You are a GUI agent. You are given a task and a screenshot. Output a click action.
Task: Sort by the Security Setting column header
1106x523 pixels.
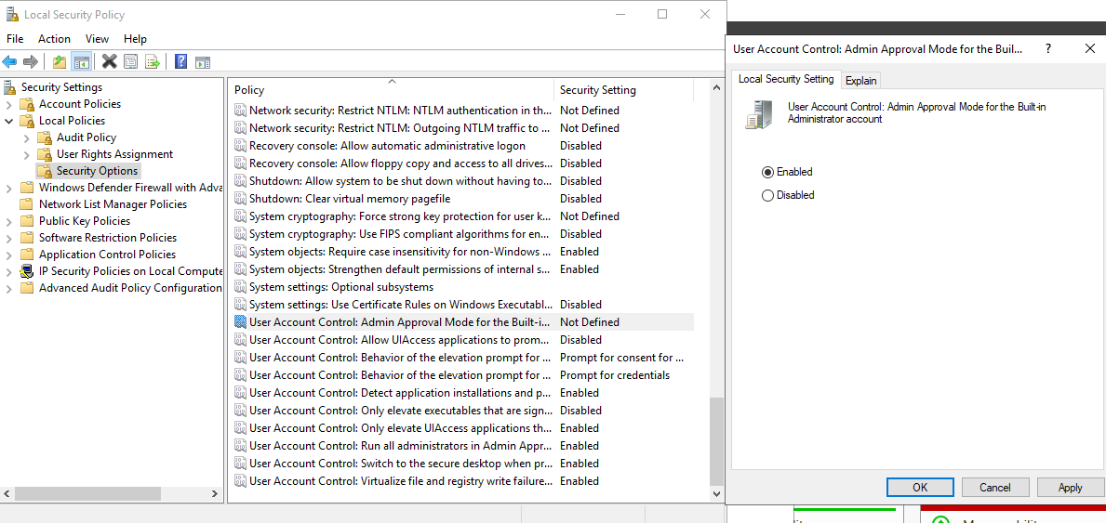[x=623, y=89]
